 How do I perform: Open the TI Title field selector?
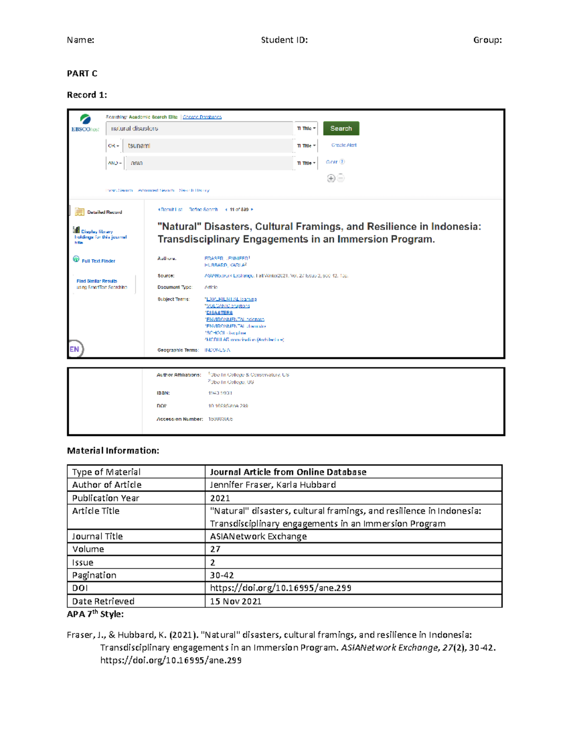pyautogui.click(x=306, y=128)
